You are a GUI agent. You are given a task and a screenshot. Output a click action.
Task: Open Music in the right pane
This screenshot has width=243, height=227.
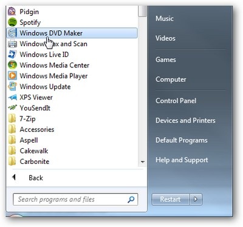pyautogui.click(x=165, y=19)
